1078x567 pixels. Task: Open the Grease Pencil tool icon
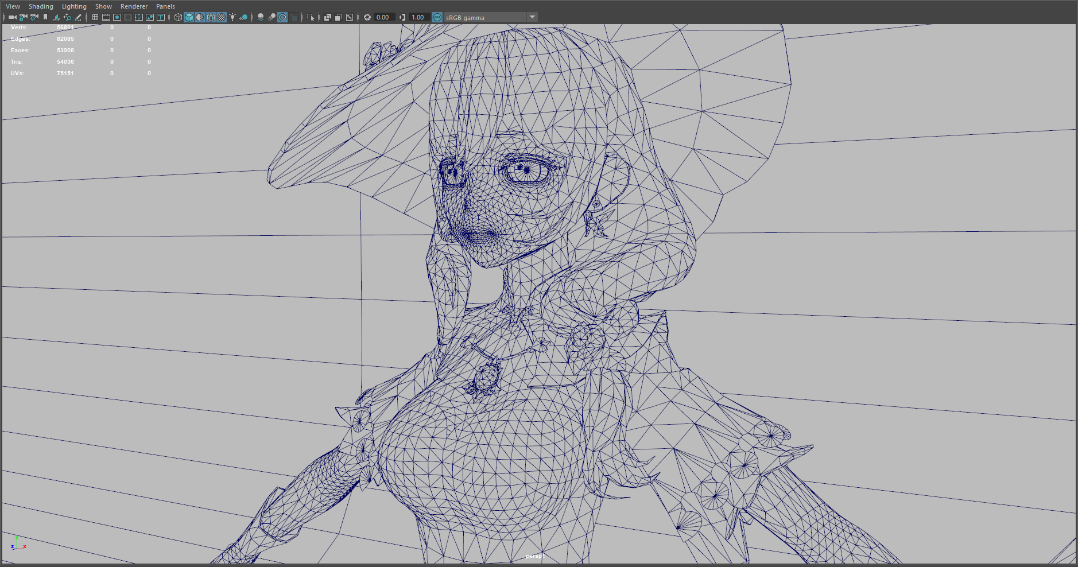[x=78, y=17]
